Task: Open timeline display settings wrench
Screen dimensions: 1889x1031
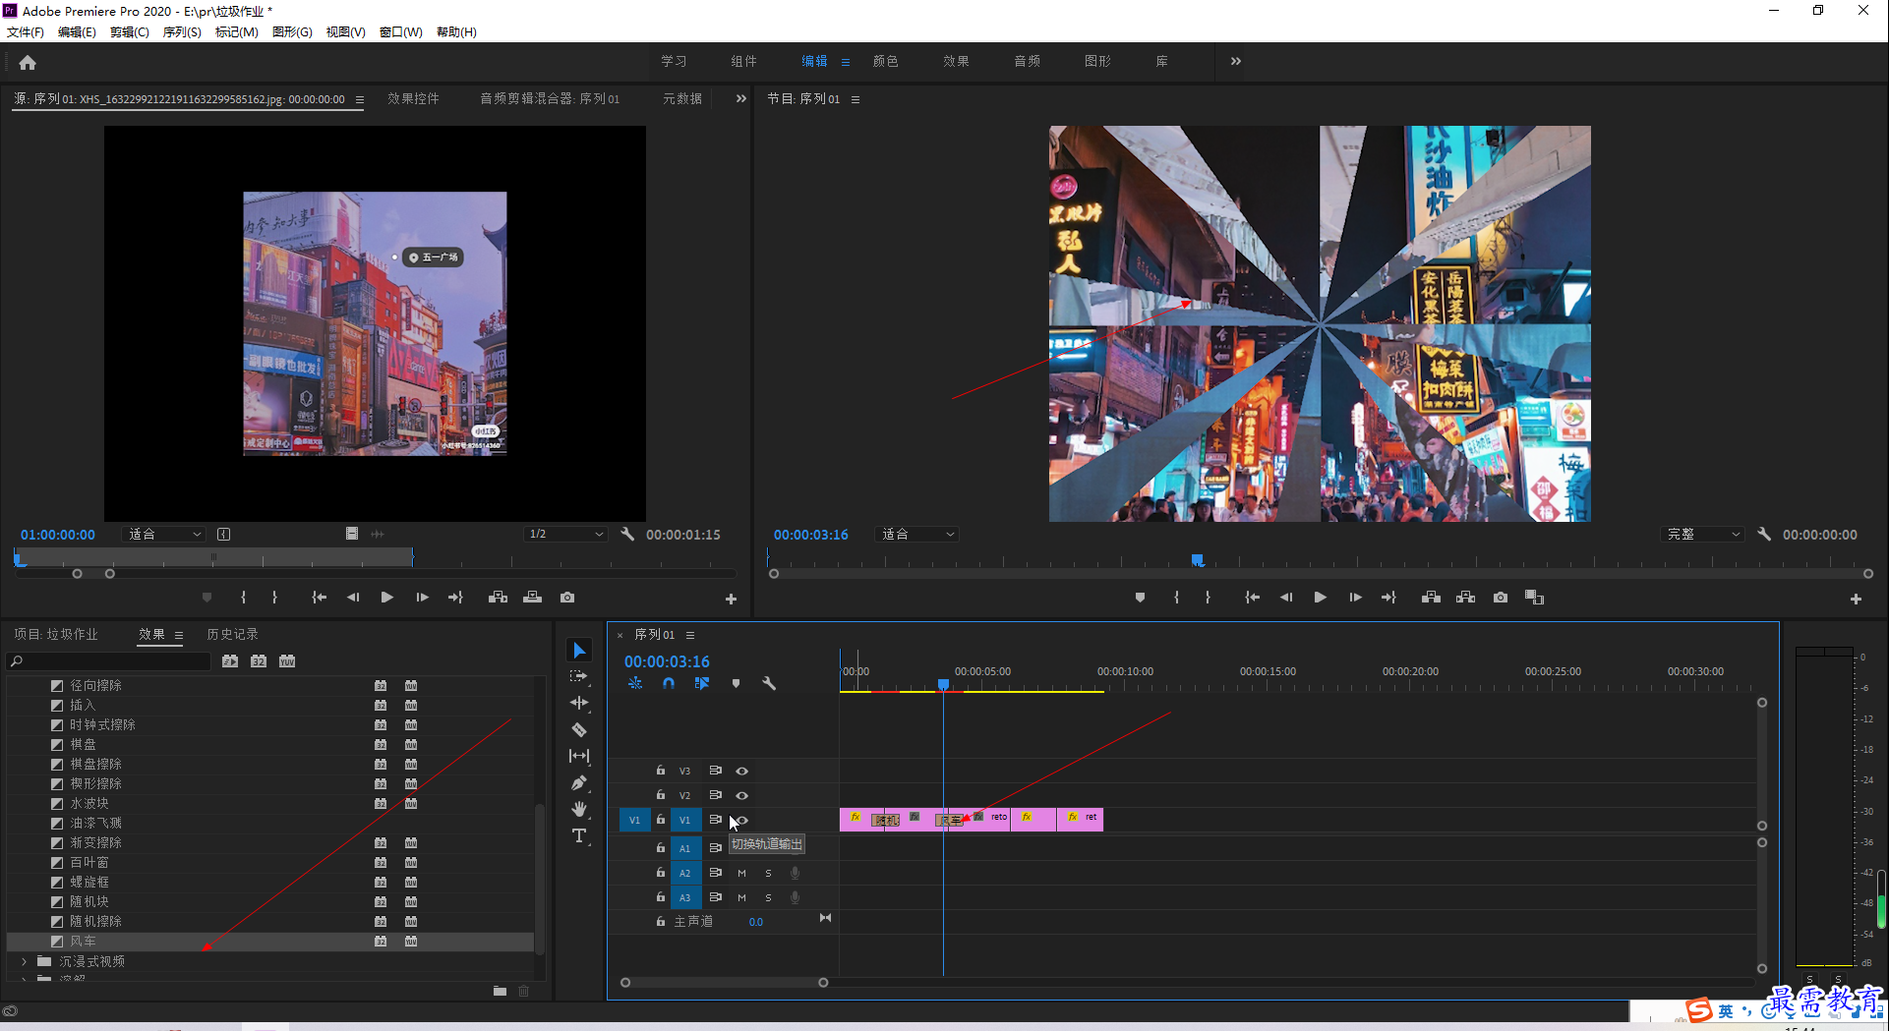Action: point(769,683)
